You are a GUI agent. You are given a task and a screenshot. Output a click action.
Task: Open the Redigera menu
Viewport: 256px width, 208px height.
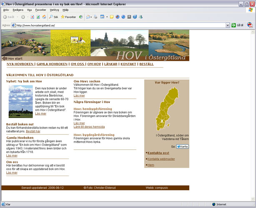18,10
